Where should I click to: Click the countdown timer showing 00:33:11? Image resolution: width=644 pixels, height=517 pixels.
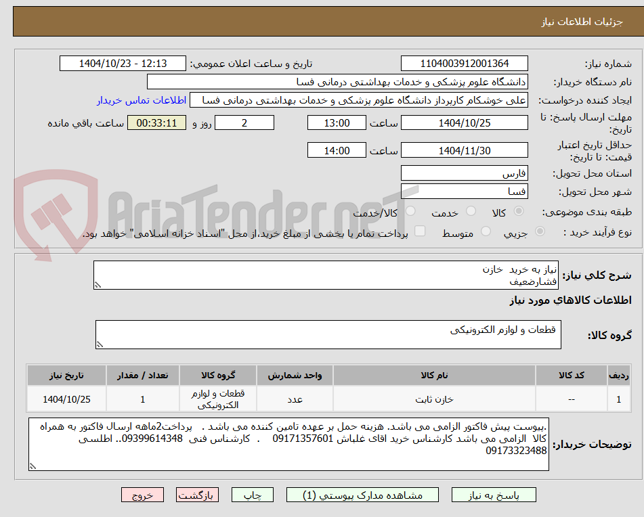[x=157, y=122]
